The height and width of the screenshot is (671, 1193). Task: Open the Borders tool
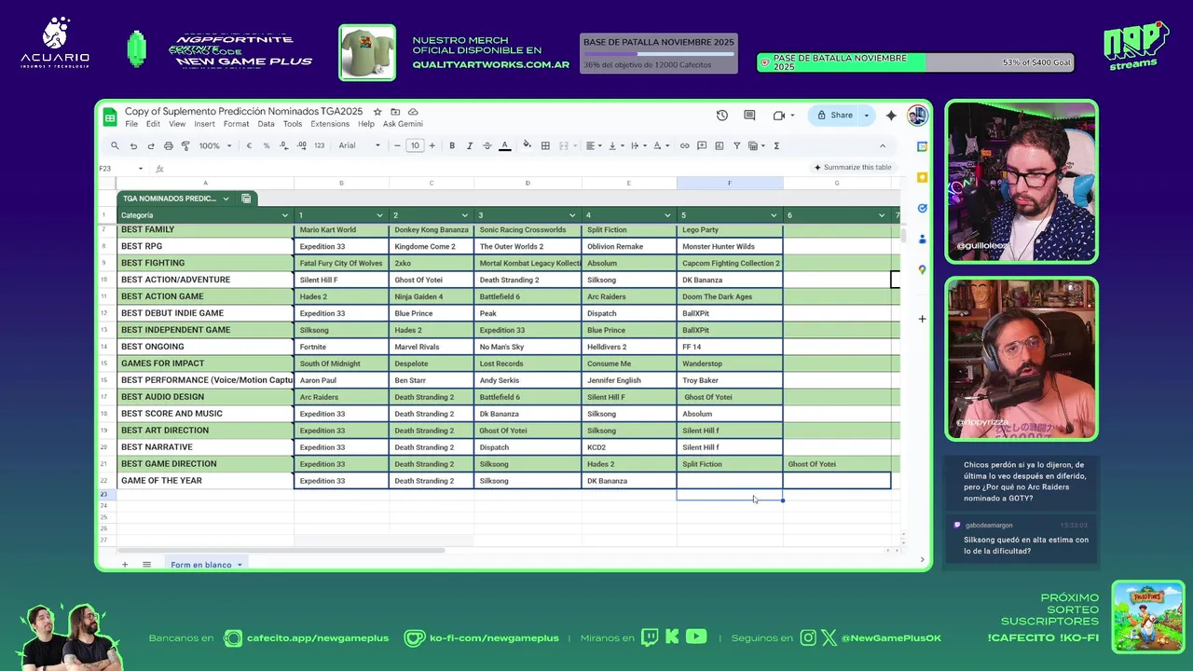(545, 145)
